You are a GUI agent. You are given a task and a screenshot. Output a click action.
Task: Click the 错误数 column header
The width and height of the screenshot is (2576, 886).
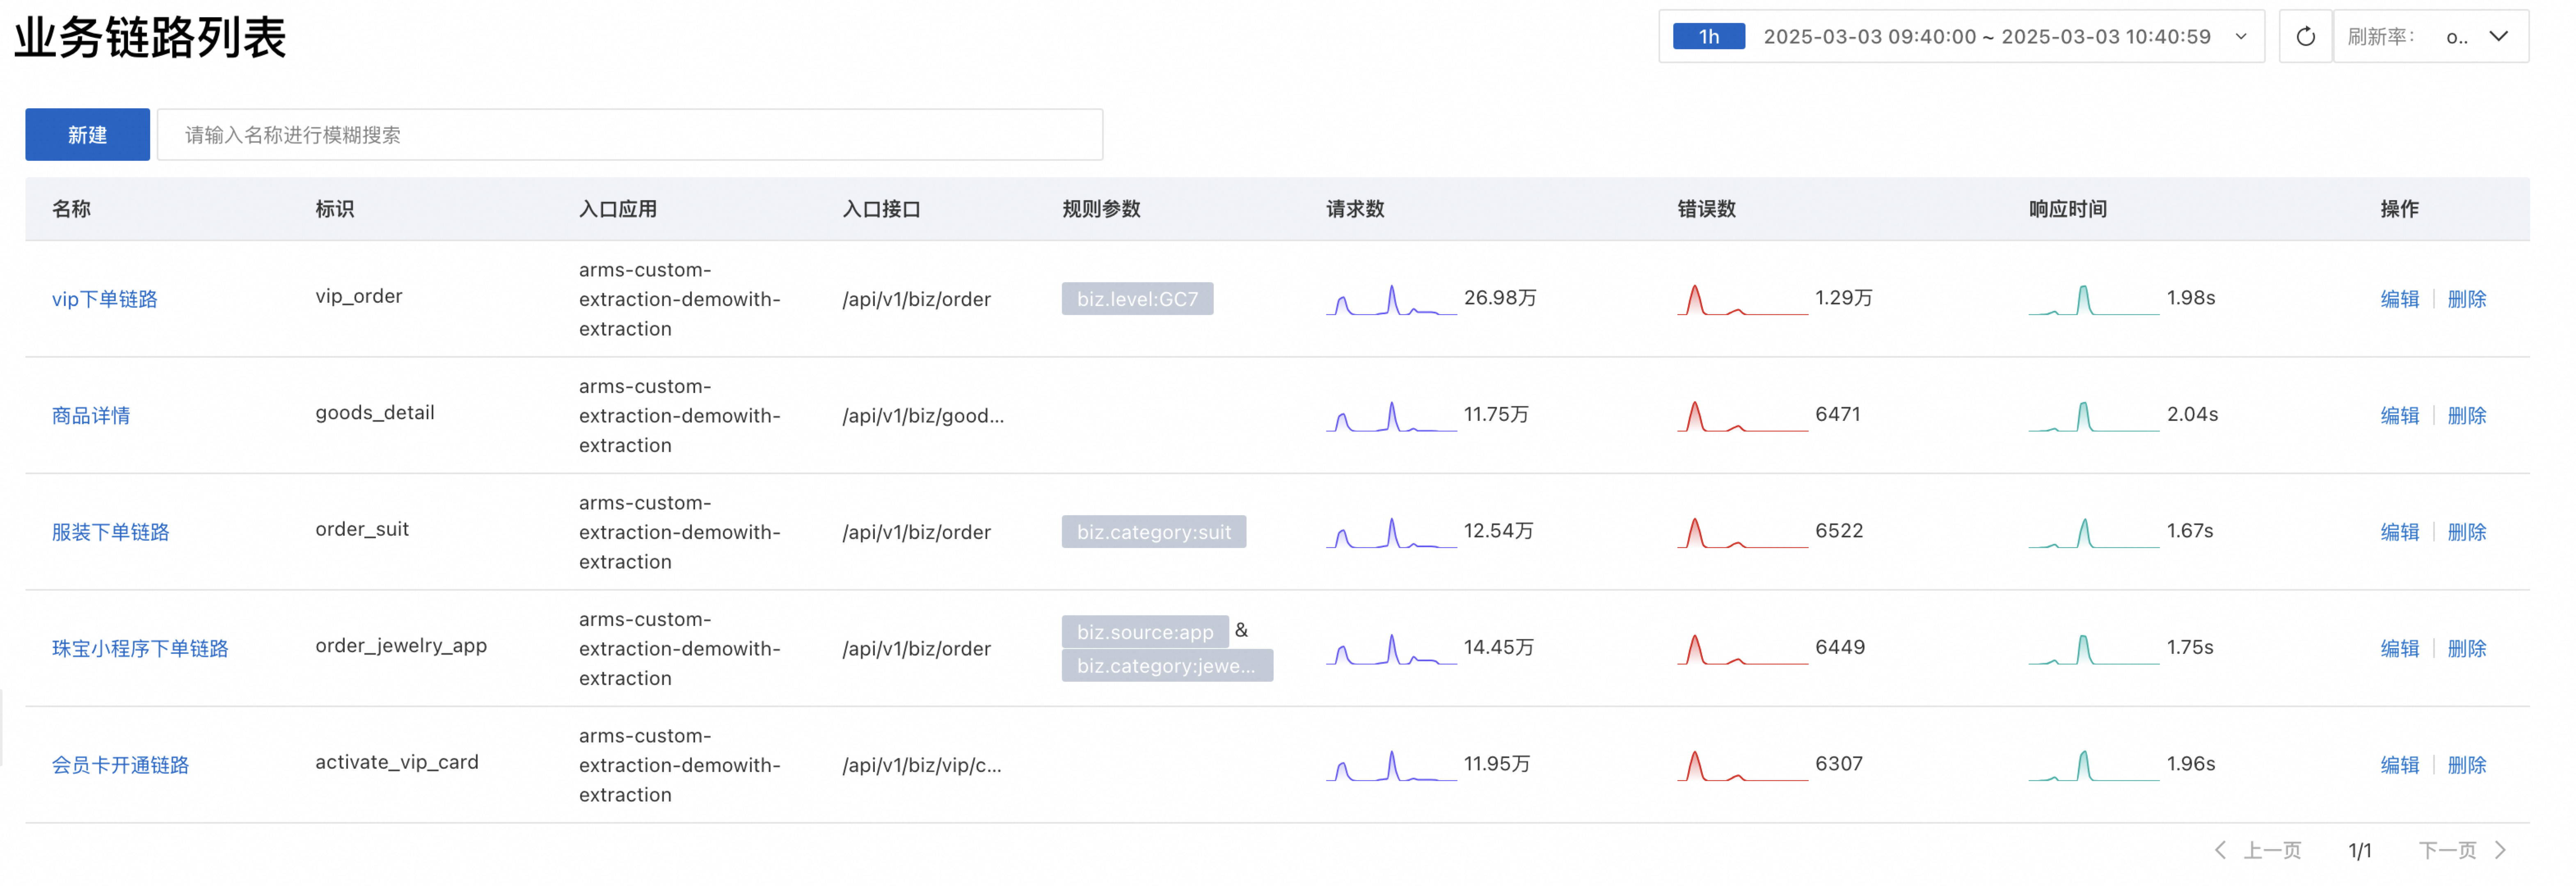1706,209
